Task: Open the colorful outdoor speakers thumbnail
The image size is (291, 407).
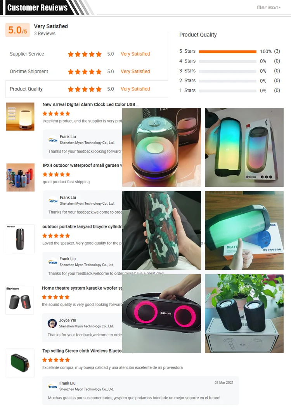Action: click(21, 177)
